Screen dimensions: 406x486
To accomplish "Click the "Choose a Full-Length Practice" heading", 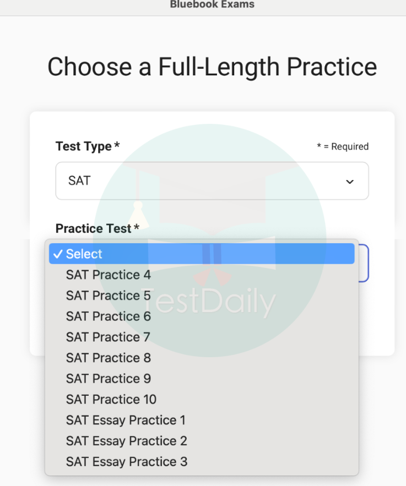I will [x=212, y=67].
